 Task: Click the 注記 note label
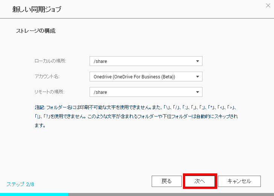[40, 107]
